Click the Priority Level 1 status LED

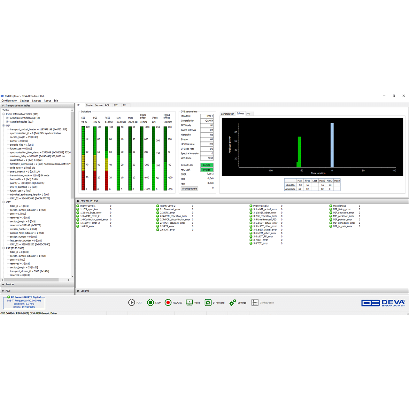(x=78, y=206)
